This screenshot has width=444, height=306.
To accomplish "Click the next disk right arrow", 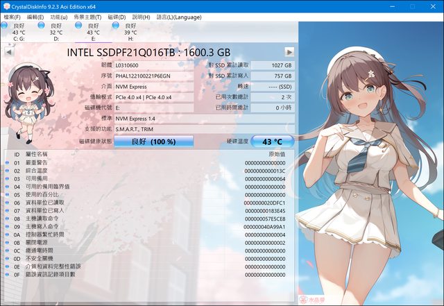I will click(289, 52).
